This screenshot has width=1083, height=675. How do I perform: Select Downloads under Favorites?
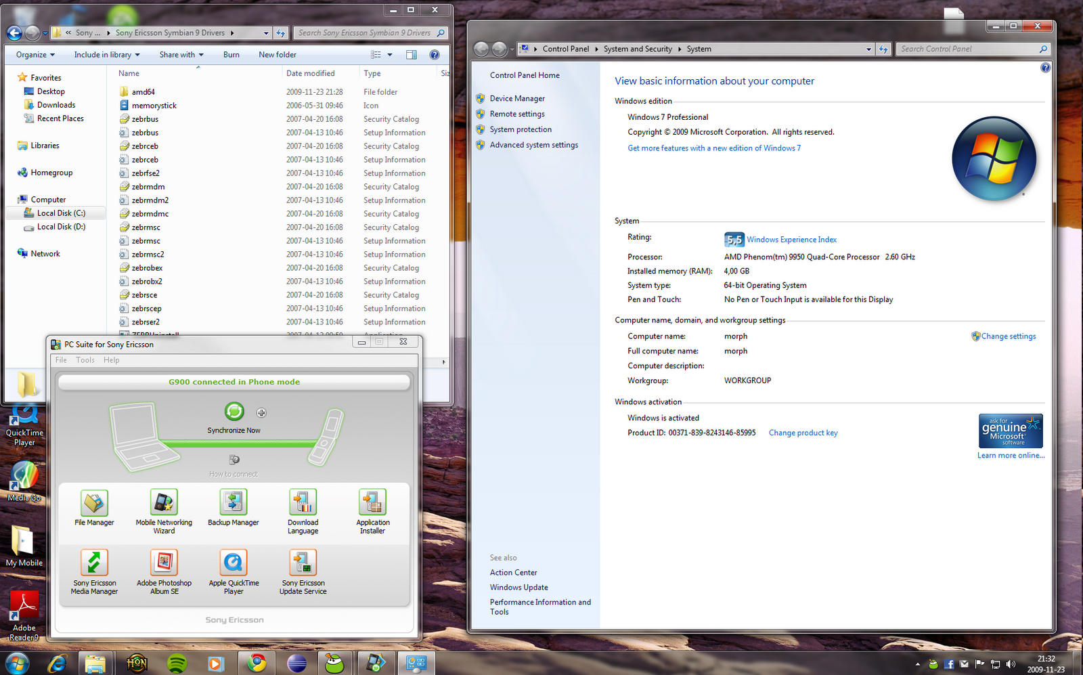click(56, 105)
